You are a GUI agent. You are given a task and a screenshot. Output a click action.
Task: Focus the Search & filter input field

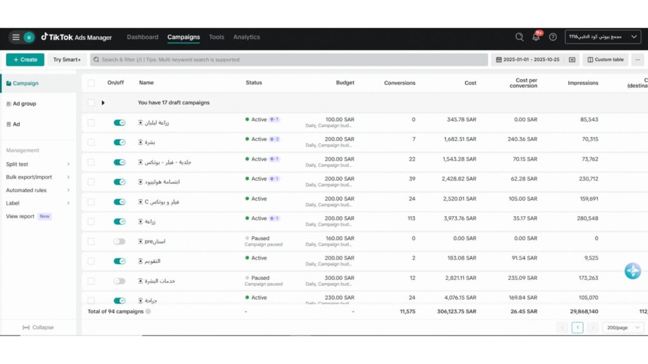pyautogui.click(x=289, y=60)
